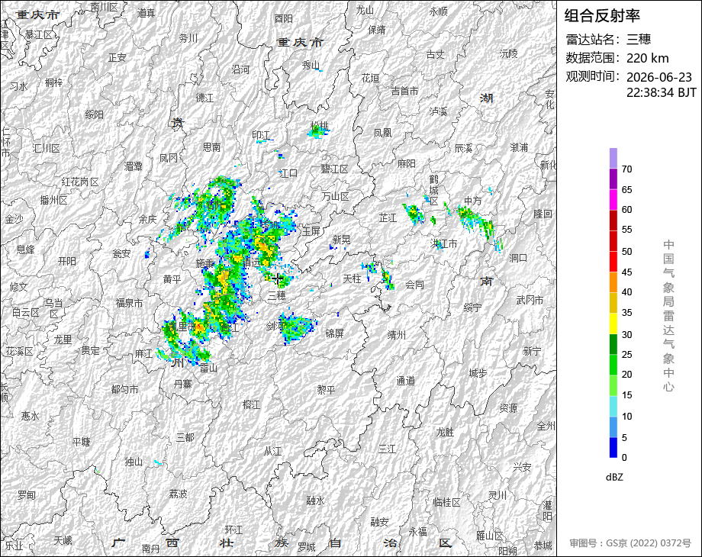The width and height of the screenshot is (702, 557).
Task: Click the magenta legend segment between 60 and 65
Action: [x=613, y=199]
